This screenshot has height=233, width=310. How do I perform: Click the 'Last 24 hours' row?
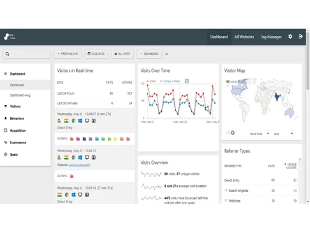click(94, 93)
